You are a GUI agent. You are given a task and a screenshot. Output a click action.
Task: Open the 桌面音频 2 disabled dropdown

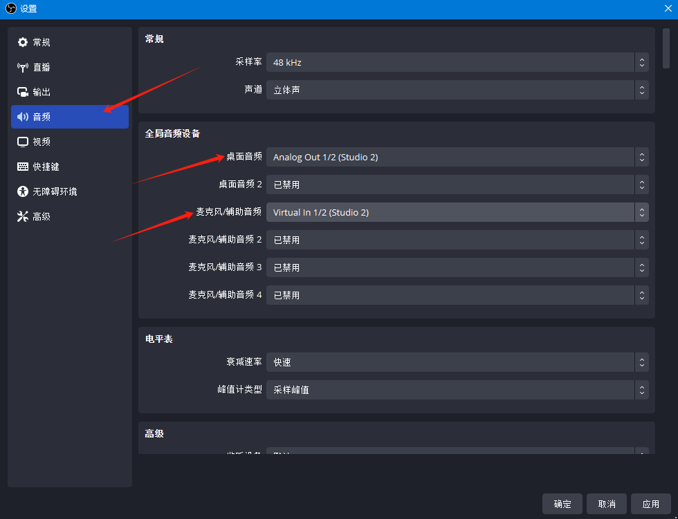tap(457, 185)
